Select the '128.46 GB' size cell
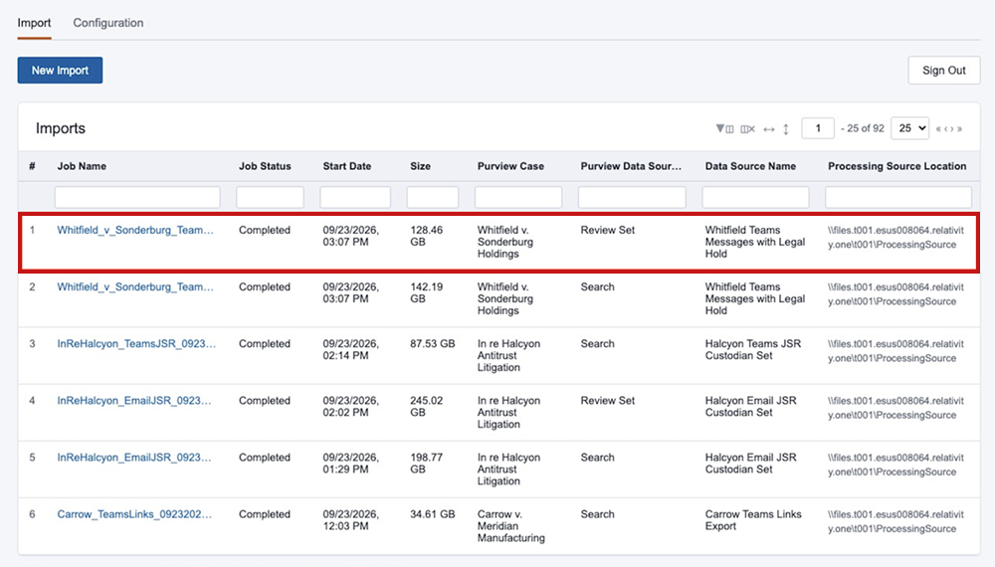The image size is (995, 567). click(427, 236)
